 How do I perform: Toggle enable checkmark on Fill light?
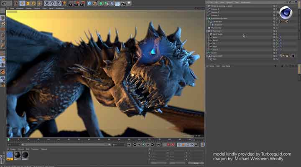(277, 43)
